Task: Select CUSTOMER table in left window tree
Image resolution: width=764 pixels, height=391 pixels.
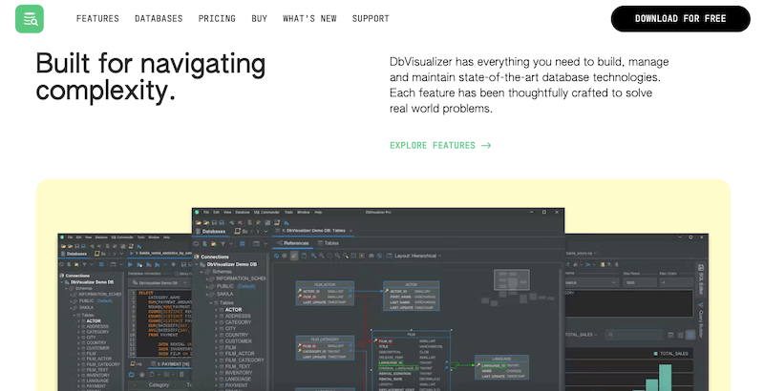Action: (x=98, y=348)
